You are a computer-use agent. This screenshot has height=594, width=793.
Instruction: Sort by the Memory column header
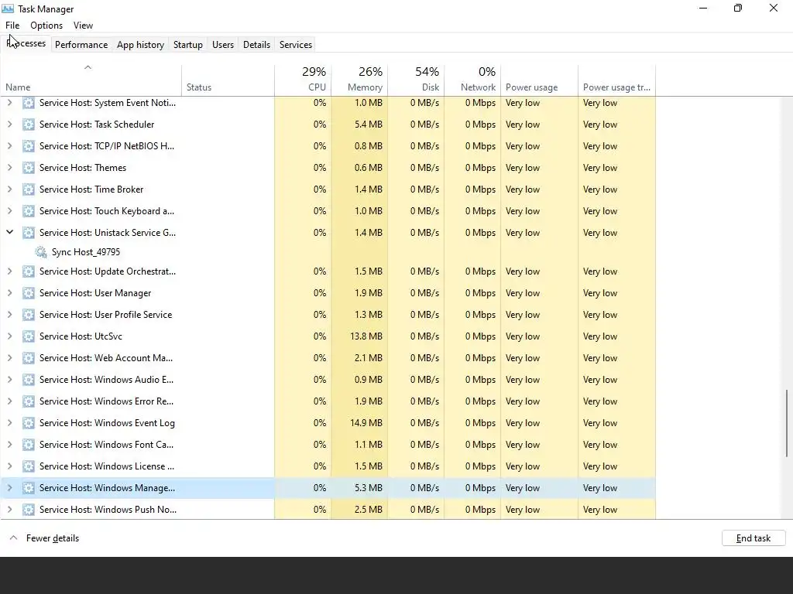(x=359, y=80)
